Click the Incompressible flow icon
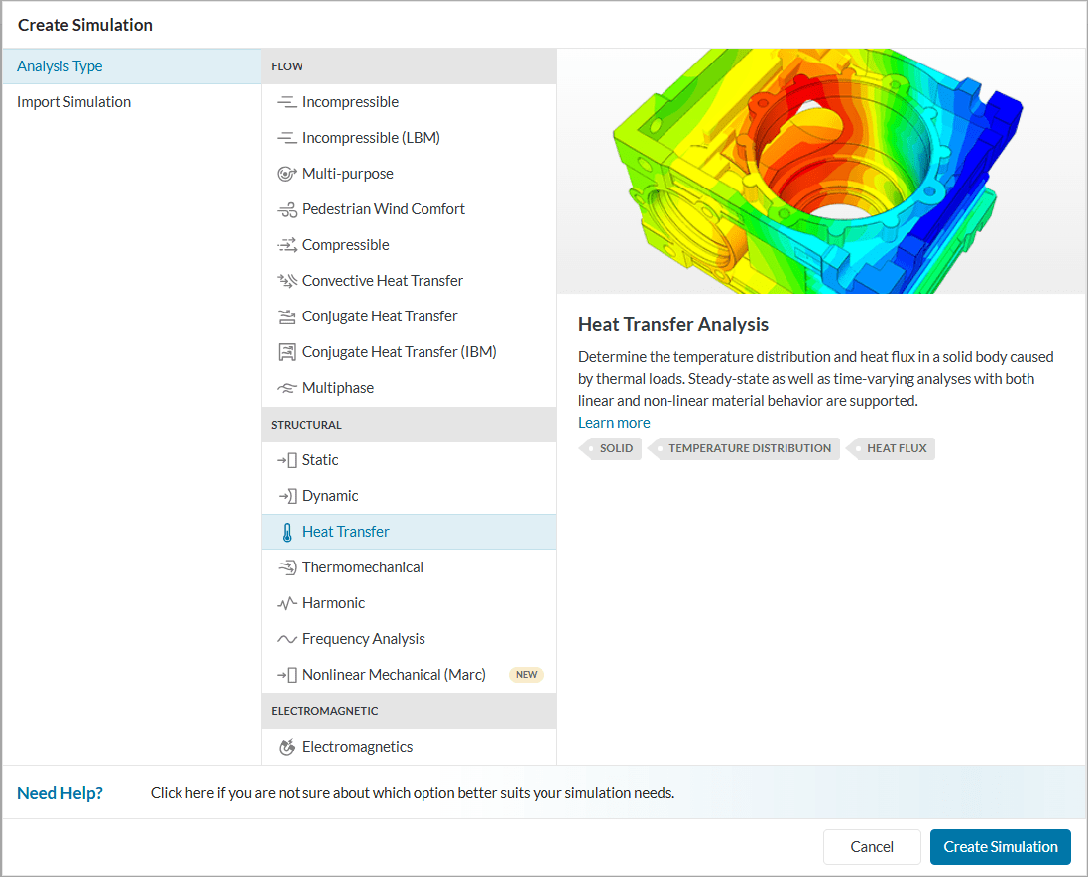This screenshot has width=1088, height=877. click(x=287, y=102)
